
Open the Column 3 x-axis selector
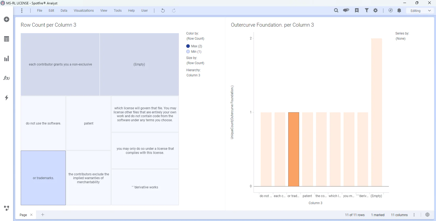[315, 203]
